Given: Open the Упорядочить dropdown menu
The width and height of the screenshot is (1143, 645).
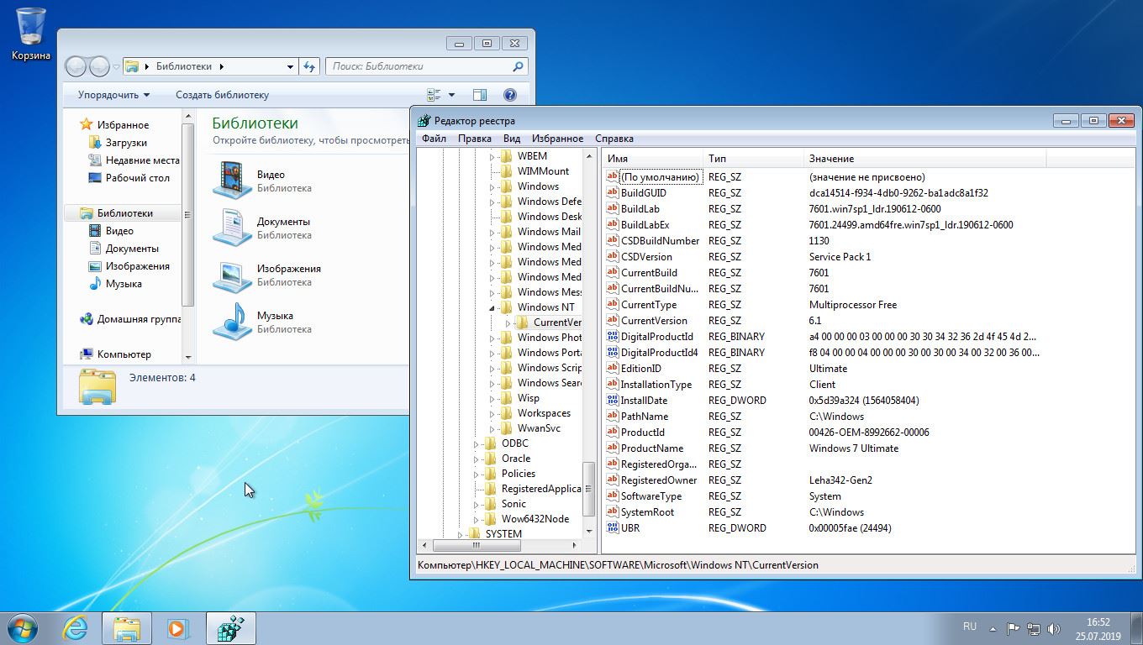Looking at the screenshot, I should 113,95.
